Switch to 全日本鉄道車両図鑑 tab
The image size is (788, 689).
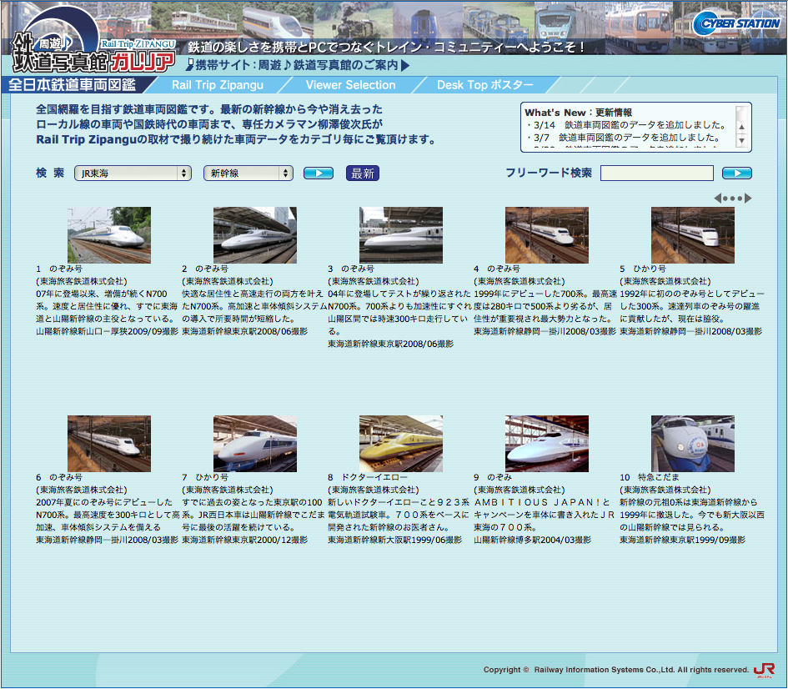[x=73, y=84]
